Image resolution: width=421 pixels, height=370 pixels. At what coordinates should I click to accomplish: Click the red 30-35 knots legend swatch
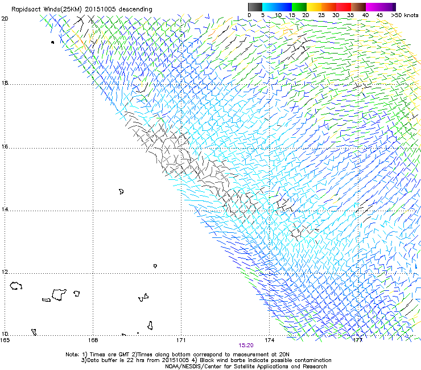(344, 7)
